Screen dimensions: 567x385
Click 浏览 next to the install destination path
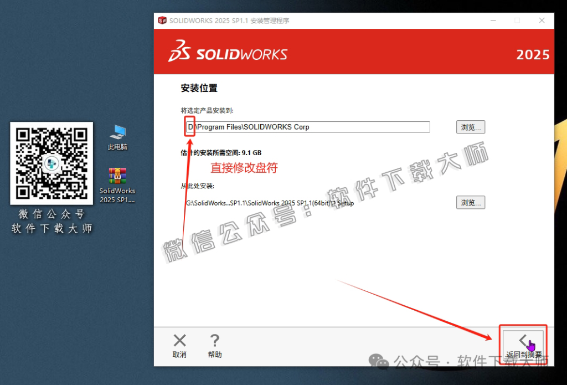point(470,127)
